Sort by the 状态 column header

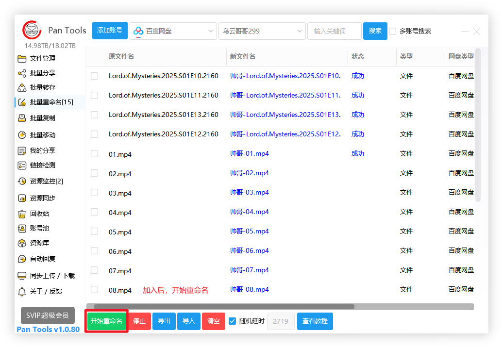point(358,56)
